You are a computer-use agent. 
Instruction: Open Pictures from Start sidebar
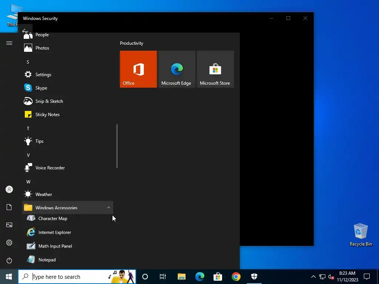(9, 225)
